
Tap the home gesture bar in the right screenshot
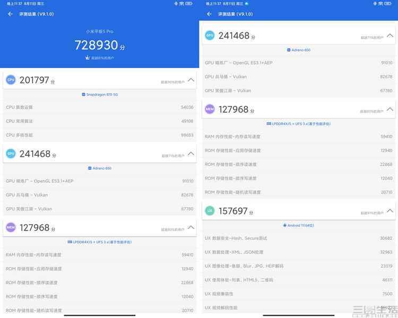click(x=298, y=315)
